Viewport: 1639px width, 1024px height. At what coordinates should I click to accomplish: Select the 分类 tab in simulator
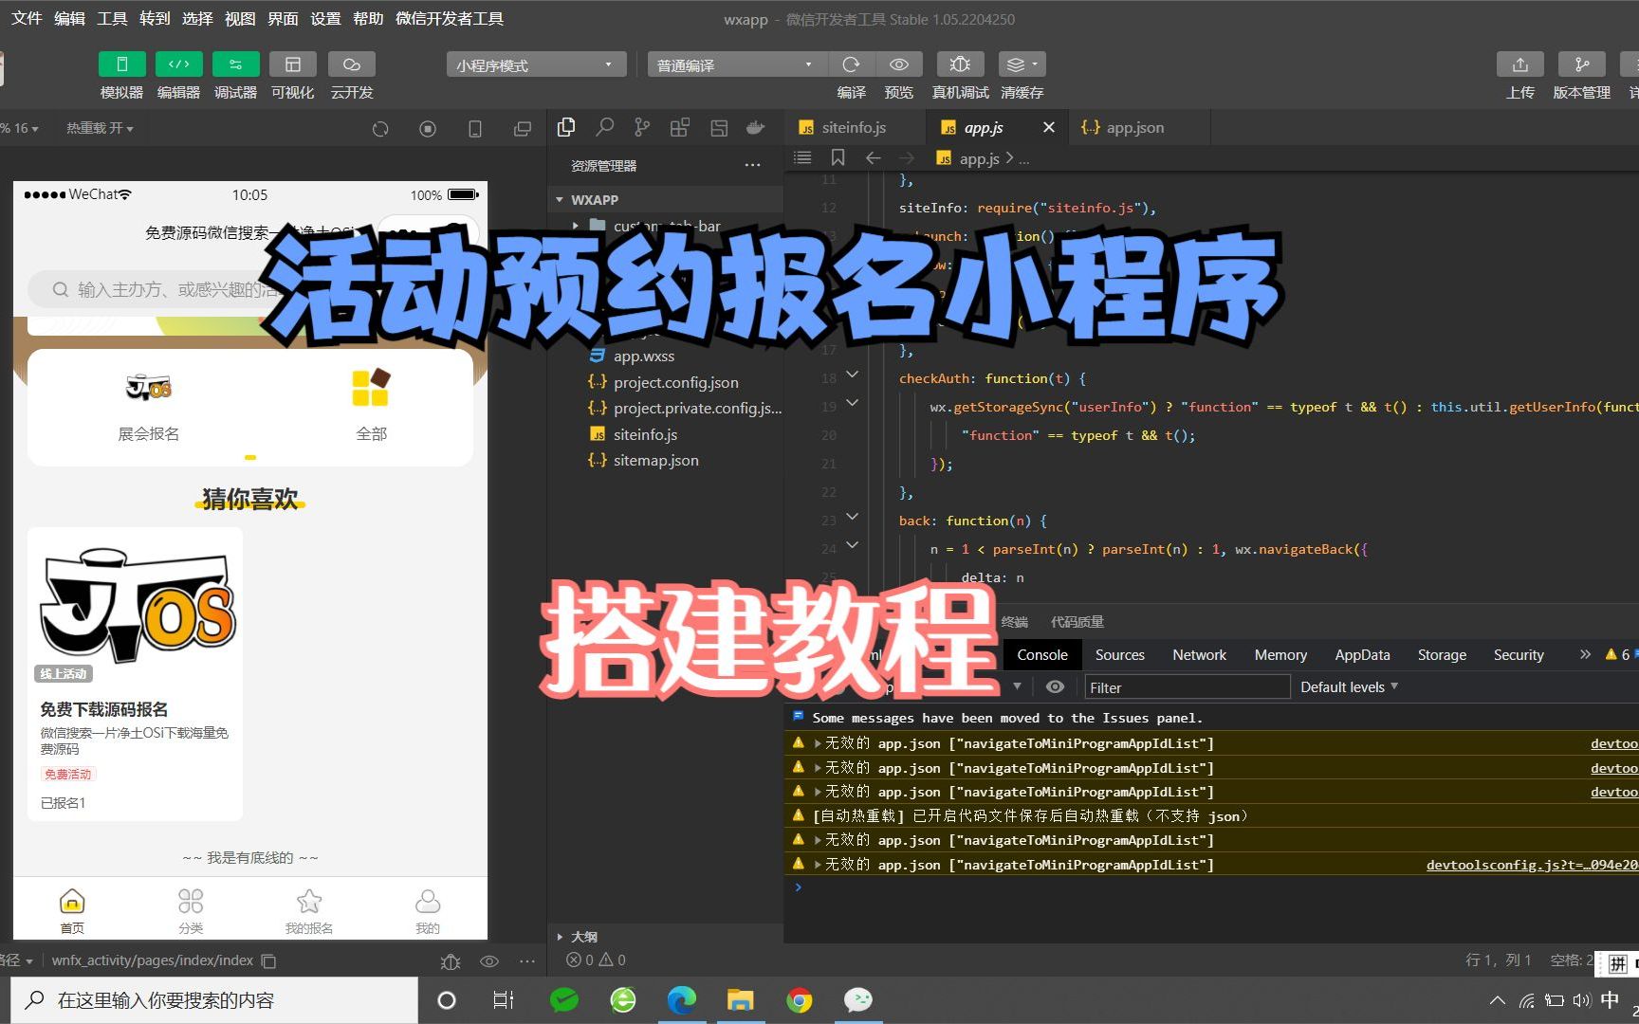[191, 910]
